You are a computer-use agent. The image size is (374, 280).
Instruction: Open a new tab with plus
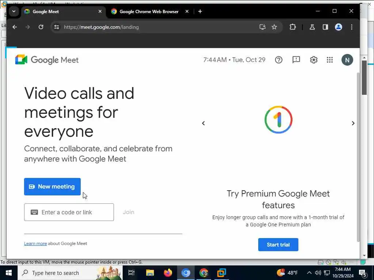(200, 11)
